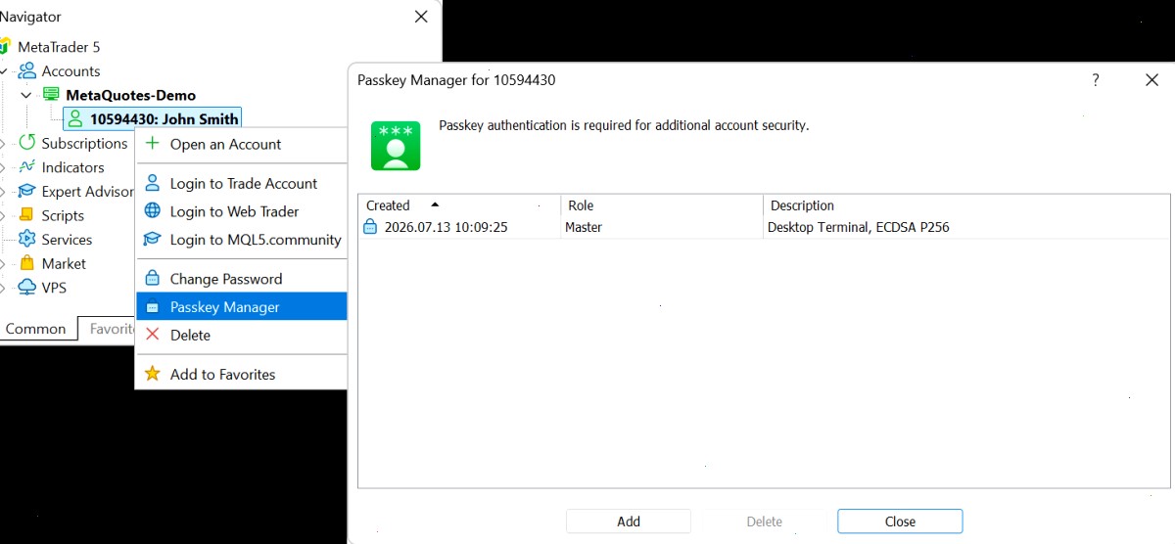Image resolution: width=1175 pixels, height=544 pixels.
Task: Select the Services item in Navigator tree
Action: (x=67, y=240)
